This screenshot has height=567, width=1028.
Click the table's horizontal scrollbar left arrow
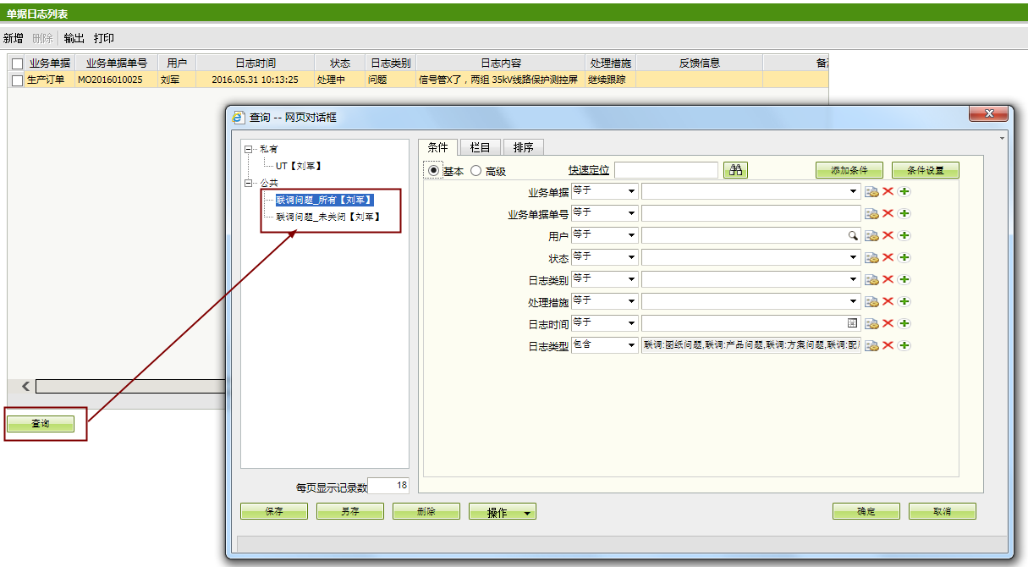25,387
